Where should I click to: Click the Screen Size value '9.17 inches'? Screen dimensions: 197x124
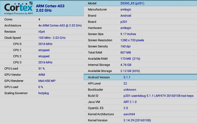click(x=128, y=34)
